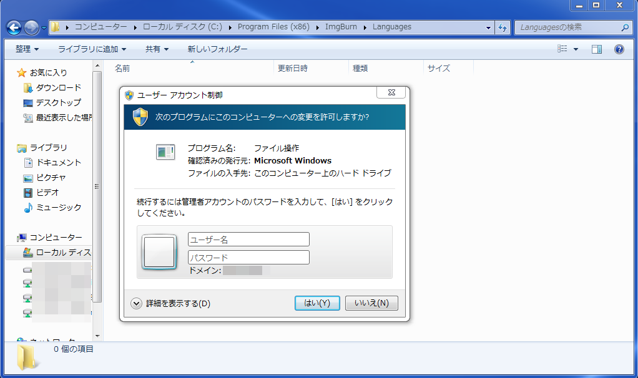Open the recent locations dropdown beside Forward
This screenshot has height=378, width=638.
coord(44,28)
